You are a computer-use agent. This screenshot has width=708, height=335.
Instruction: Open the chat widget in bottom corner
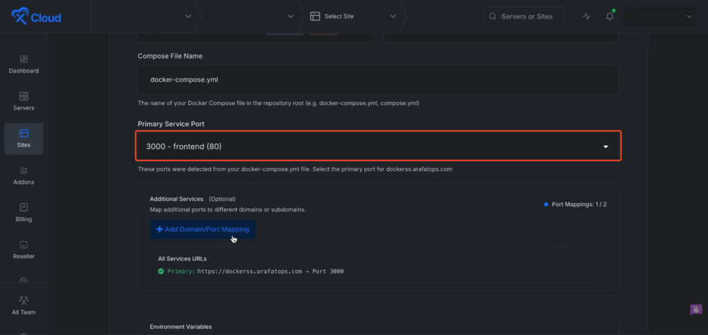point(696,309)
